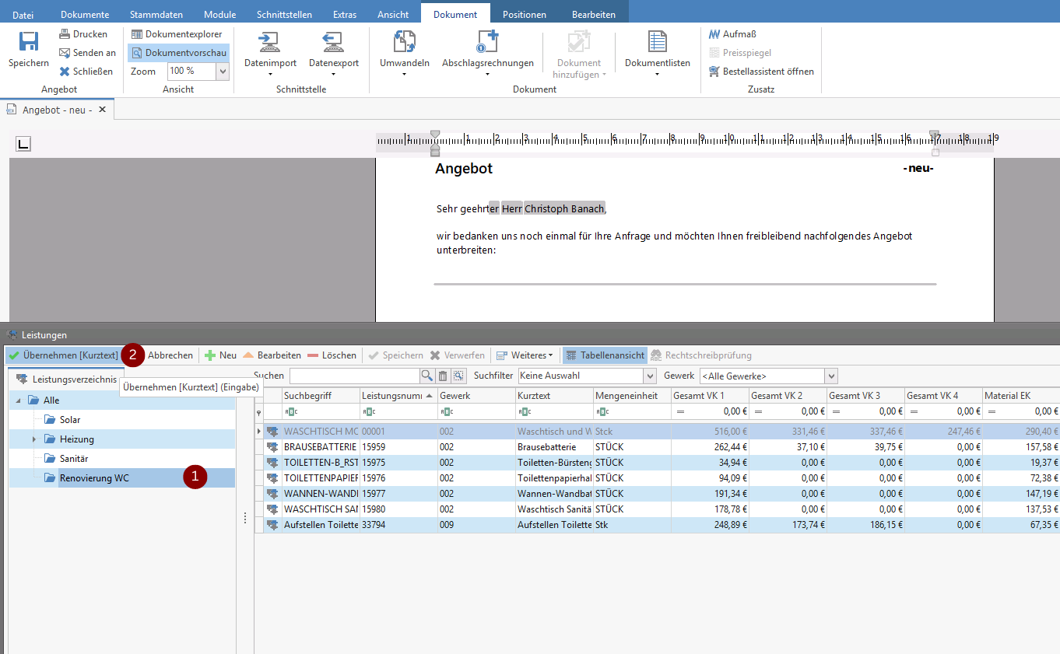Toggle the Dokumentvorschau view

179,53
